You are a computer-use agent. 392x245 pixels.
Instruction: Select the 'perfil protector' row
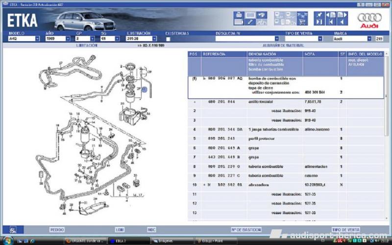click(x=286, y=139)
